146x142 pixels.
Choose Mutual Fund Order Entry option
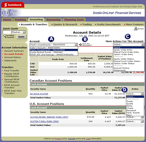(x=126, y=52)
